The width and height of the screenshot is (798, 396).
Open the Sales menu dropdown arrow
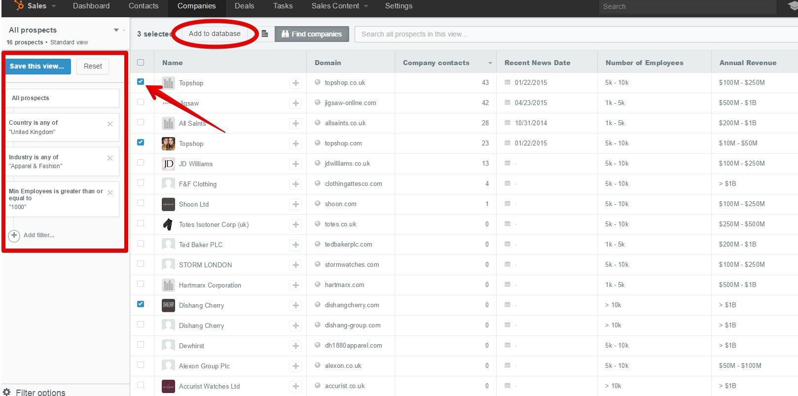(x=54, y=6)
